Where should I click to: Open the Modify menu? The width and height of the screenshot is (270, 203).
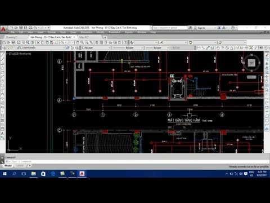click(x=100, y=32)
